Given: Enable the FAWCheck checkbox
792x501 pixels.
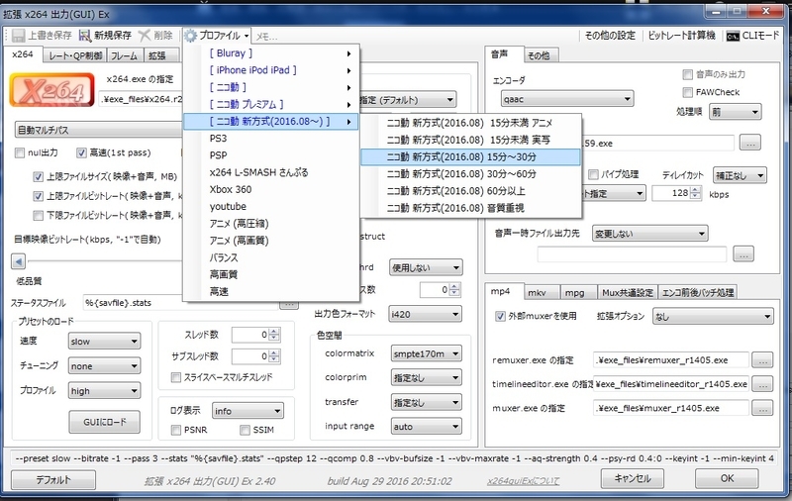Looking at the screenshot, I should point(687,92).
